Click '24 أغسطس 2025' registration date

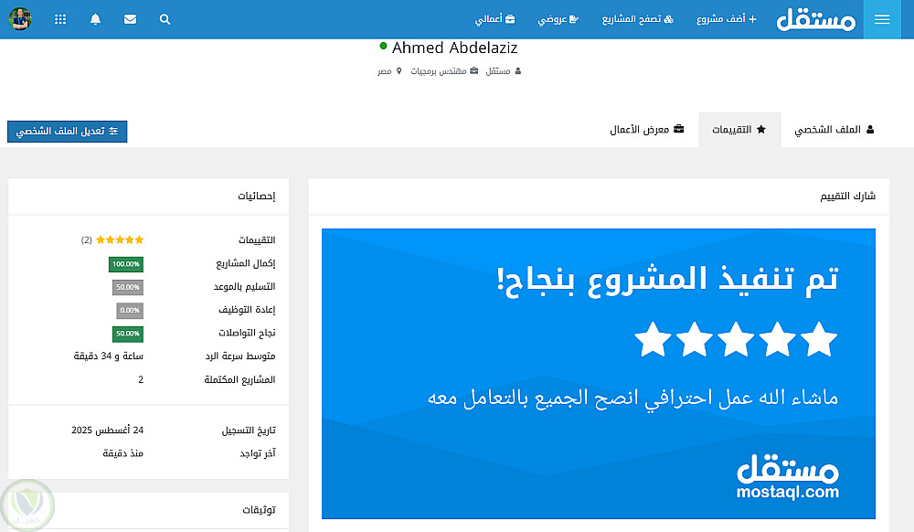point(107,430)
